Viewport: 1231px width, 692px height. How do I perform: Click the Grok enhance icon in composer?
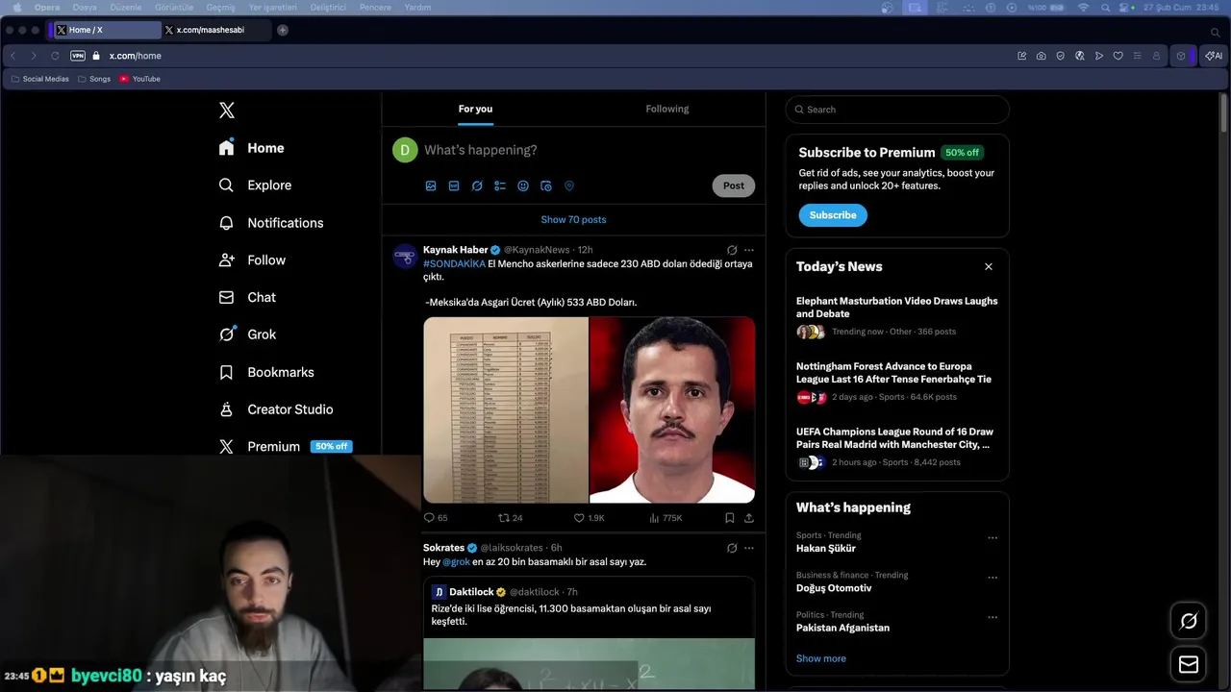point(477,186)
